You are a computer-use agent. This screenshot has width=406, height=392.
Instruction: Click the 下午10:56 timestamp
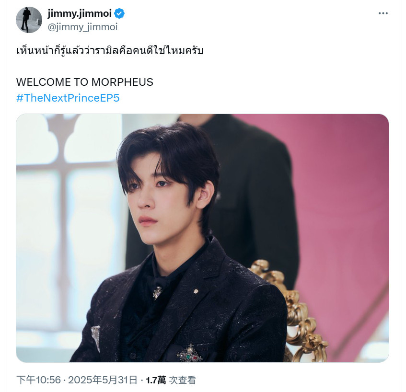click(x=38, y=380)
